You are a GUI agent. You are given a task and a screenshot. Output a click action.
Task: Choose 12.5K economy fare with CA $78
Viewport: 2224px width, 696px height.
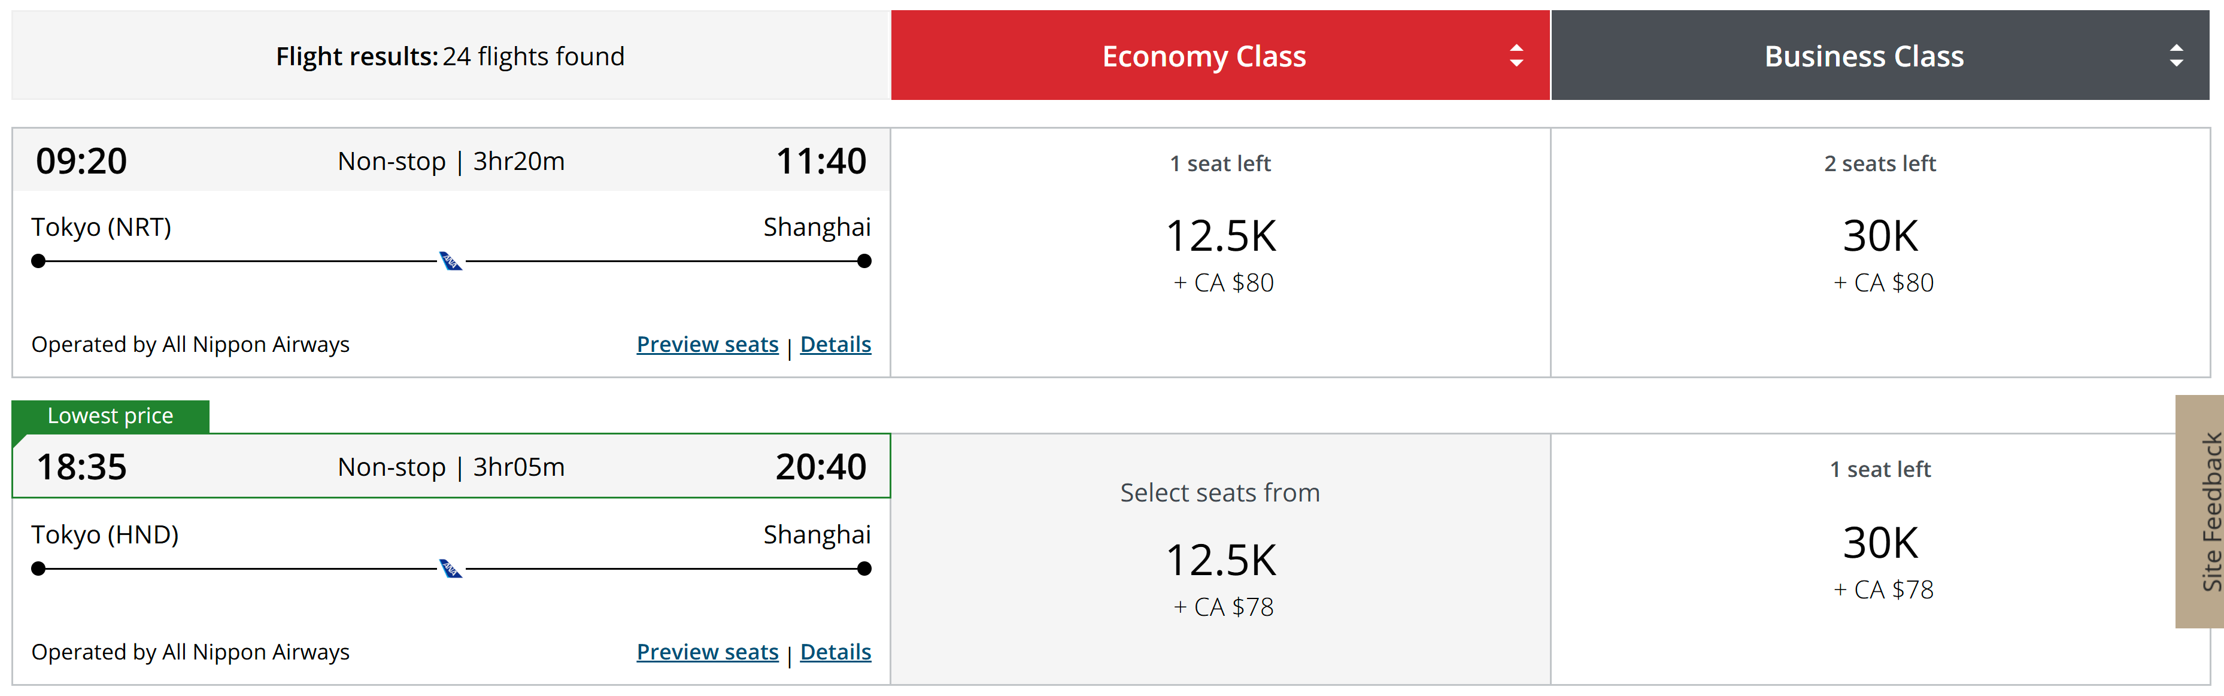[1220, 560]
